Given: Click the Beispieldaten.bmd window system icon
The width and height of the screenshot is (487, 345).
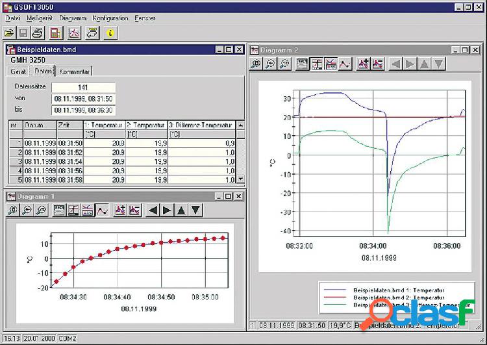Looking at the screenshot, I should point(11,50).
